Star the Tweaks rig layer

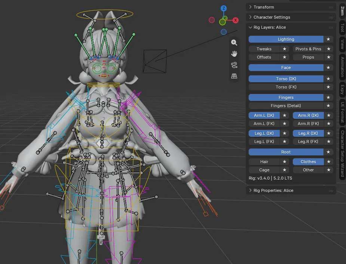pyautogui.click(x=284, y=49)
